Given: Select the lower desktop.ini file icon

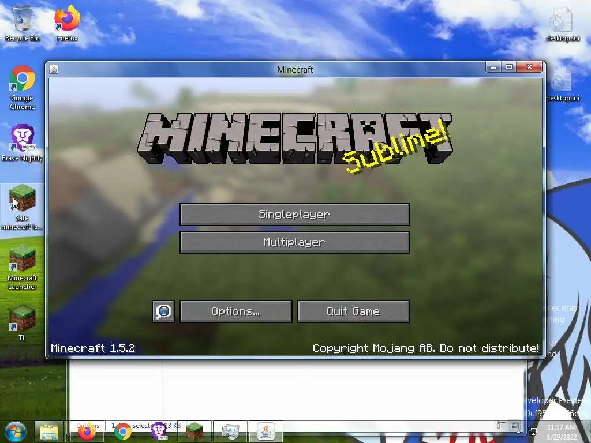Looking at the screenshot, I should [x=563, y=85].
